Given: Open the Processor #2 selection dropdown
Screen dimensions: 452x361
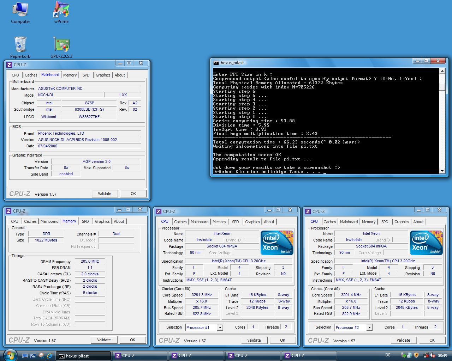Looking at the screenshot, I should pyautogui.click(x=369, y=327).
